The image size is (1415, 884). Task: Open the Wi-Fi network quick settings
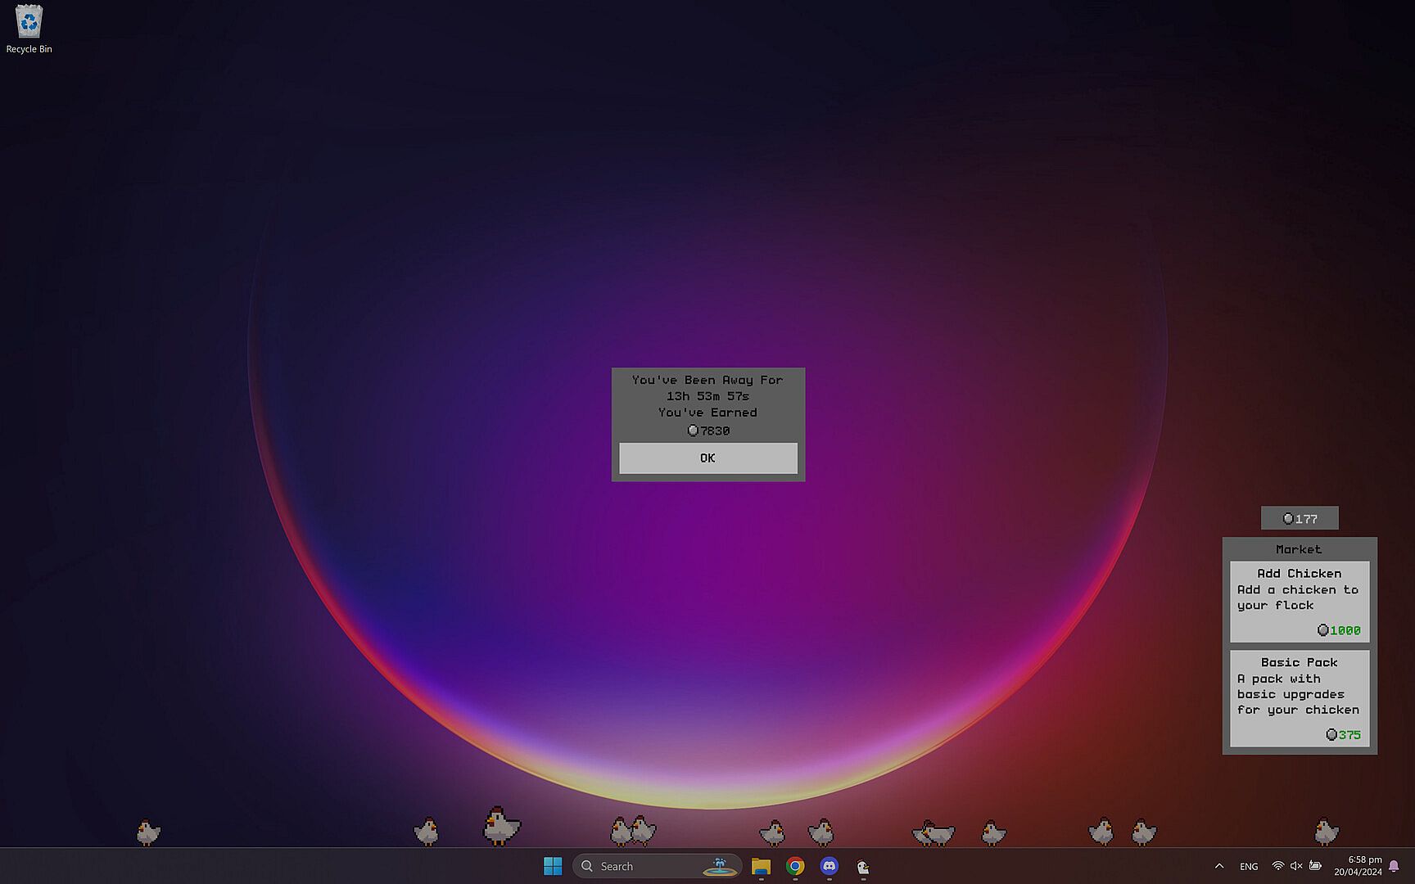[1277, 866]
